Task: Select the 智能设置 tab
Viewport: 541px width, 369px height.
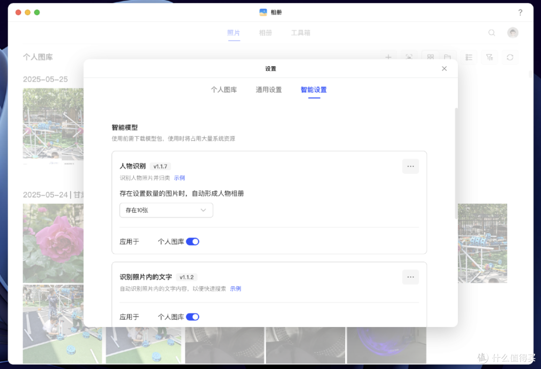Action: 314,90
